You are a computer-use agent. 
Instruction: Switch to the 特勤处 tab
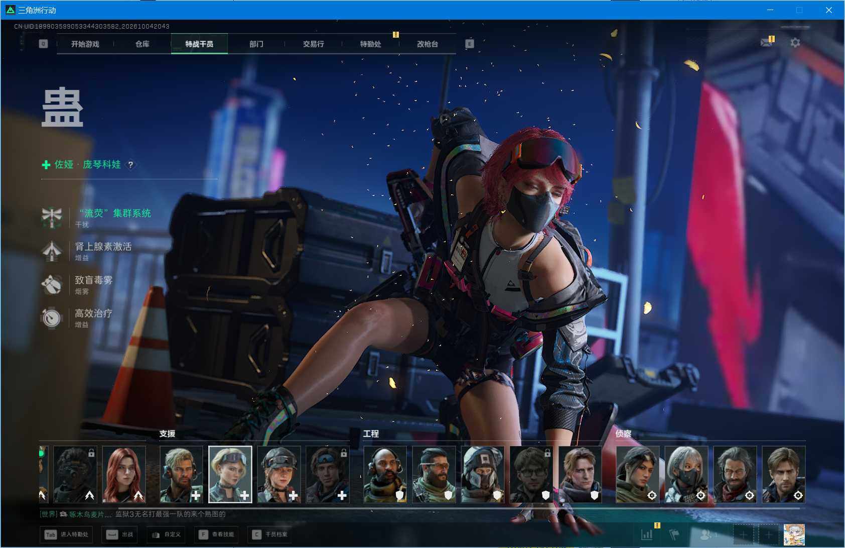pyautogui.click(x=370, y=44)
